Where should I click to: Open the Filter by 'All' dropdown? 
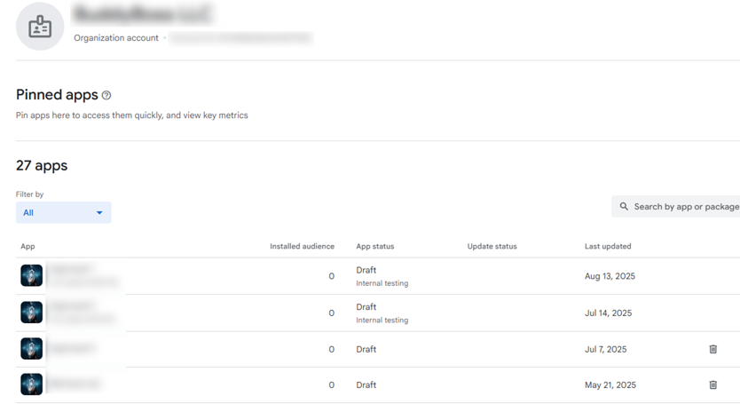click(62, 213)
